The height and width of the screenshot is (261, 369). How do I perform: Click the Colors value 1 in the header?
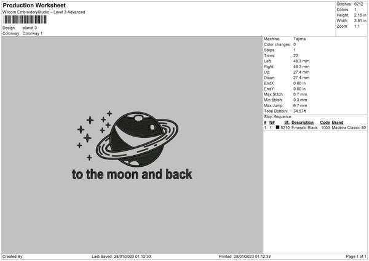point(355,10)
